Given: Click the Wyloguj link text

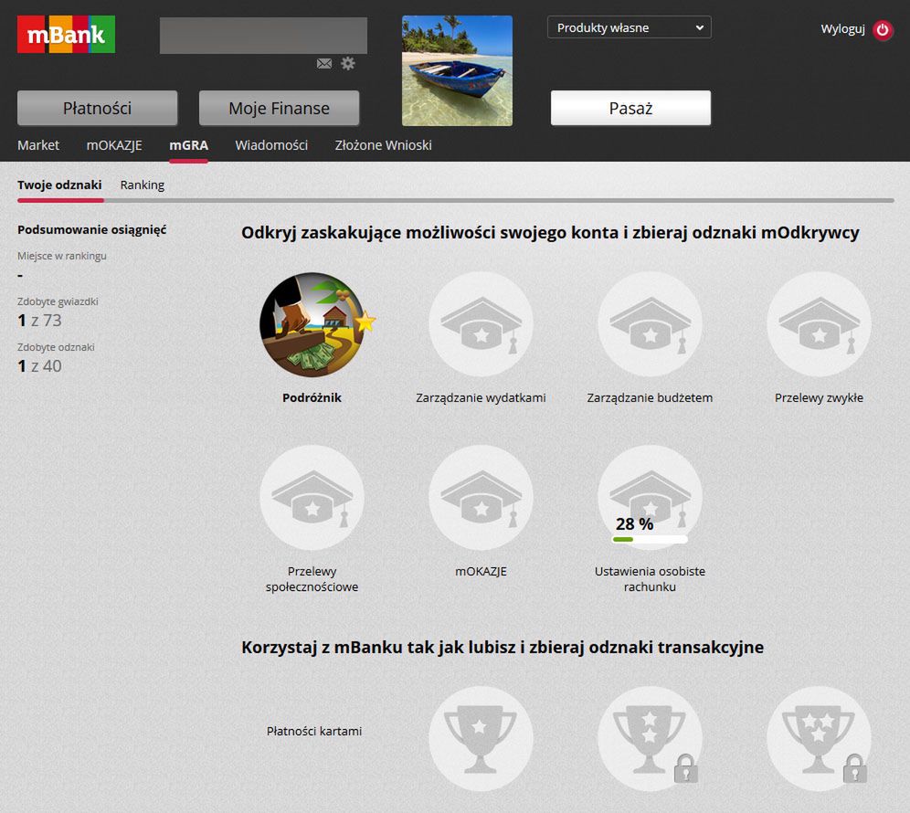Looking at the screenshot, I should (842, 29).
